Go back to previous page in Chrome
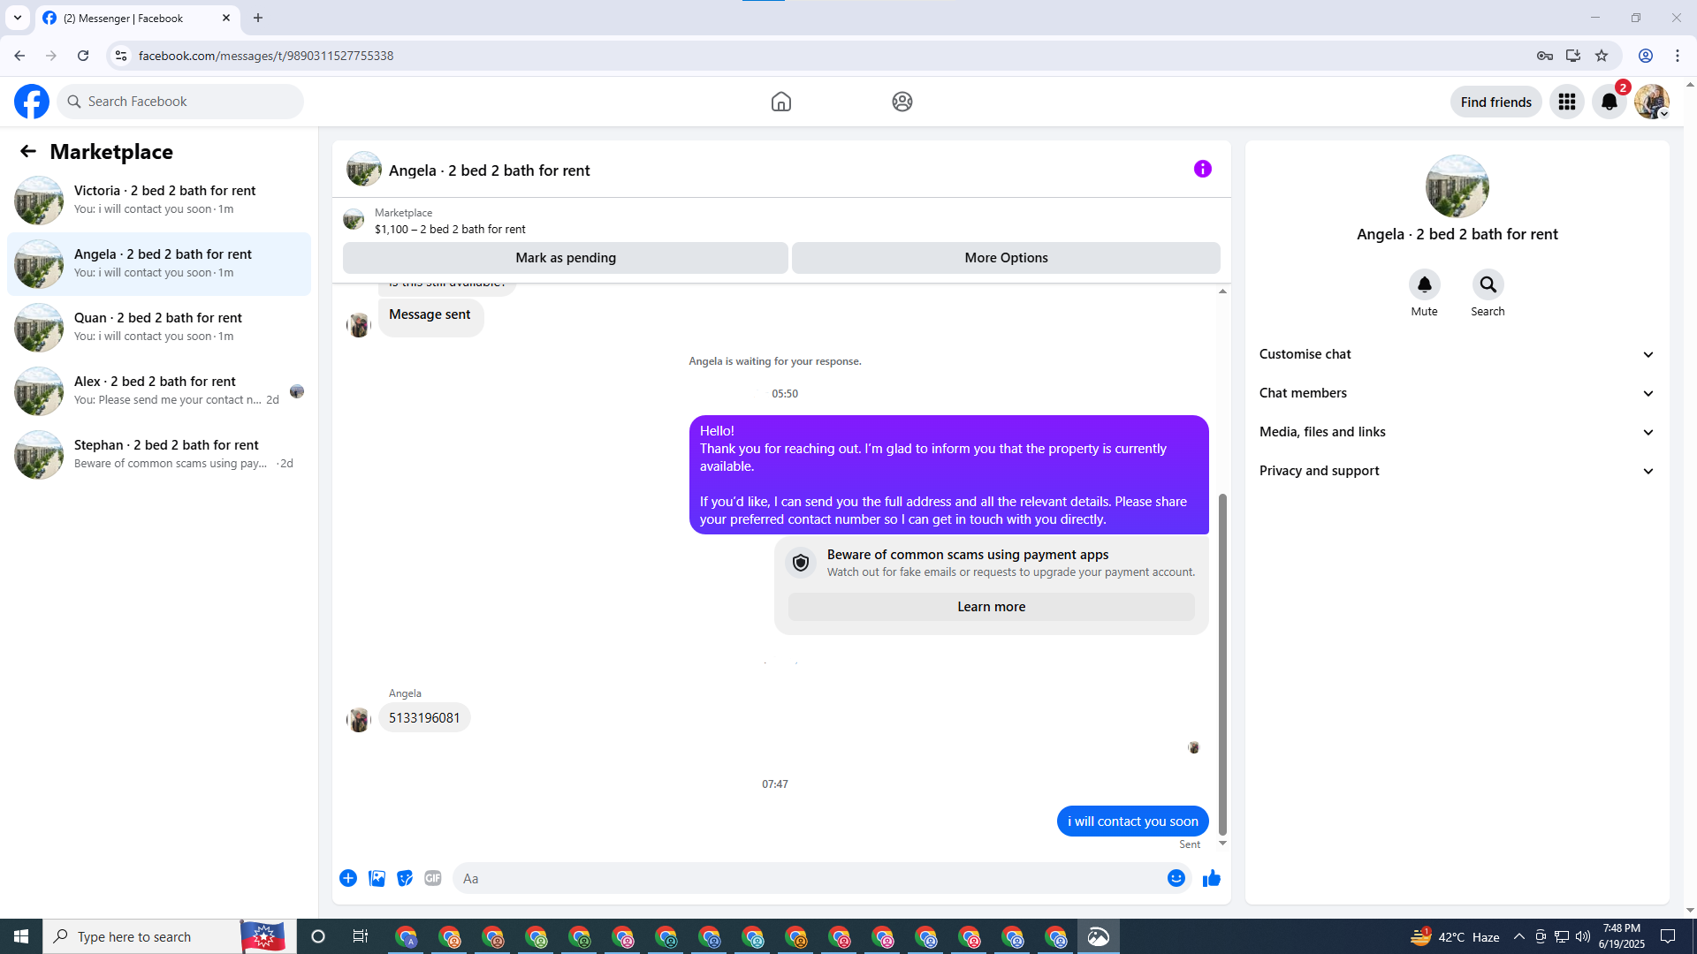 pyautogui.click(x=19, y=56)
